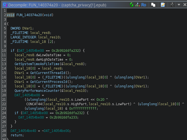The image size is (187, 140).
Task: Take a snapshot with the camera icon
Action: tap(173, 5)
